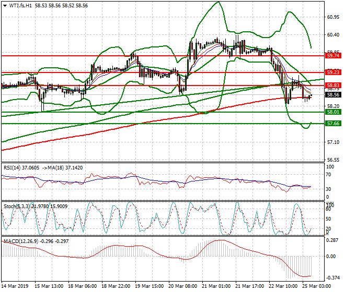345x292 pixels.
Task: Click the MACD zero level 0.00 label
Action: coord(331,257)
